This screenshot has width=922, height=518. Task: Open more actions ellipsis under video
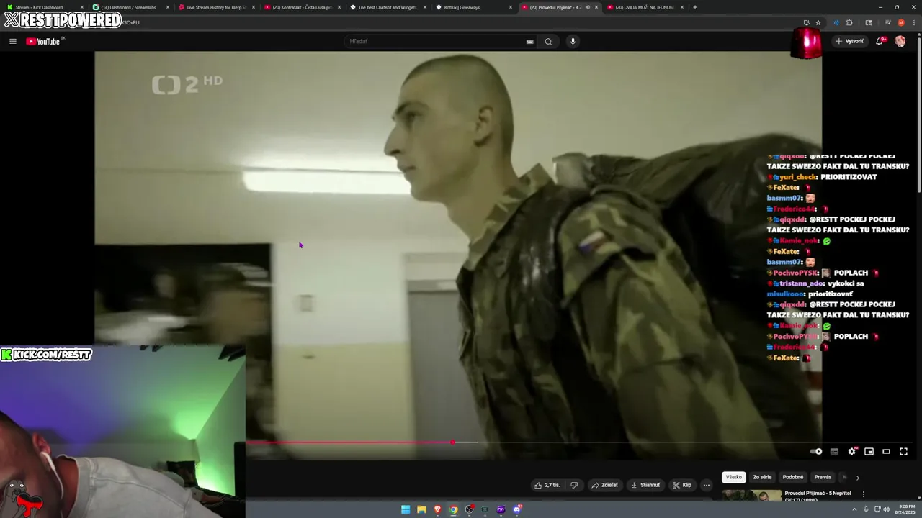[x=706, y=485]
